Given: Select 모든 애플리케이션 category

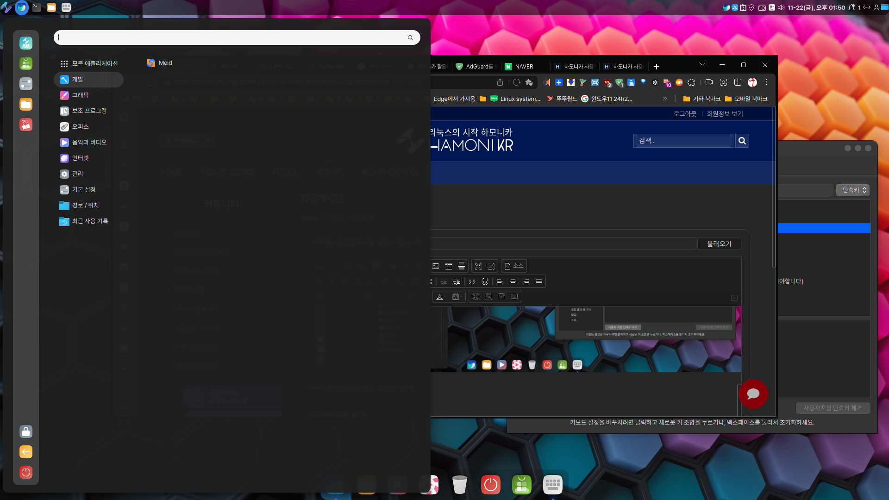Looking at the screenshot, I should [x=89, y=63].
